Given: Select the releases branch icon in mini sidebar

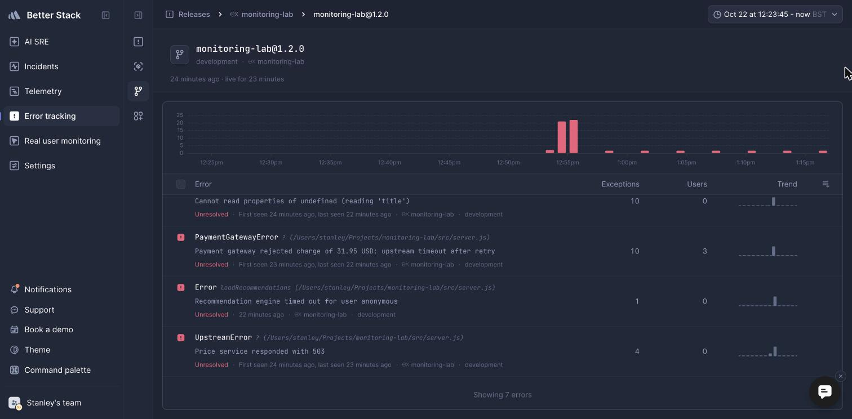Looking at the screenshot, I should click(x=138, y=91).
